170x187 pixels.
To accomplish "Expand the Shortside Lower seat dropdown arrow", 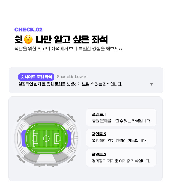I will pos(151,84).
